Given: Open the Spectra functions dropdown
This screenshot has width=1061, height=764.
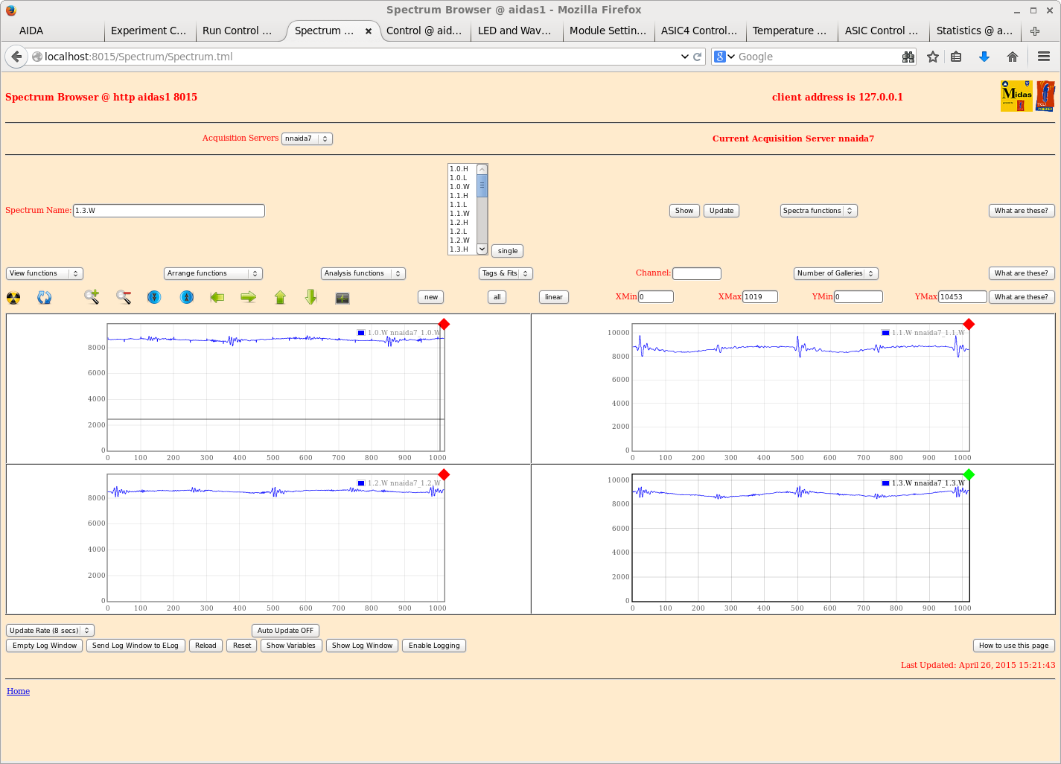Looking at the screenshot, I should [x=819, y=211].
